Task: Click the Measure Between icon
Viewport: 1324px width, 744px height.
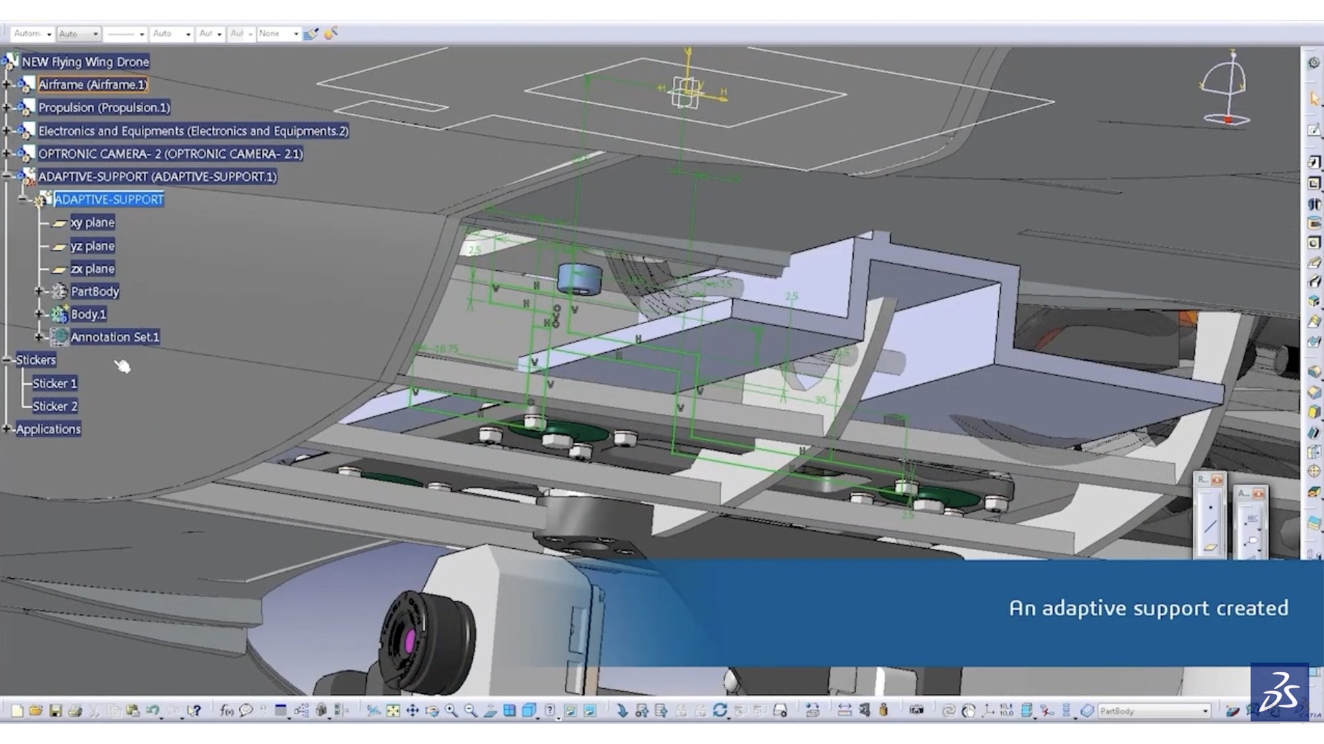Action: coord(844,710)
